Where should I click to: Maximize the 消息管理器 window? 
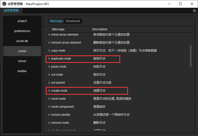point(180,4)
